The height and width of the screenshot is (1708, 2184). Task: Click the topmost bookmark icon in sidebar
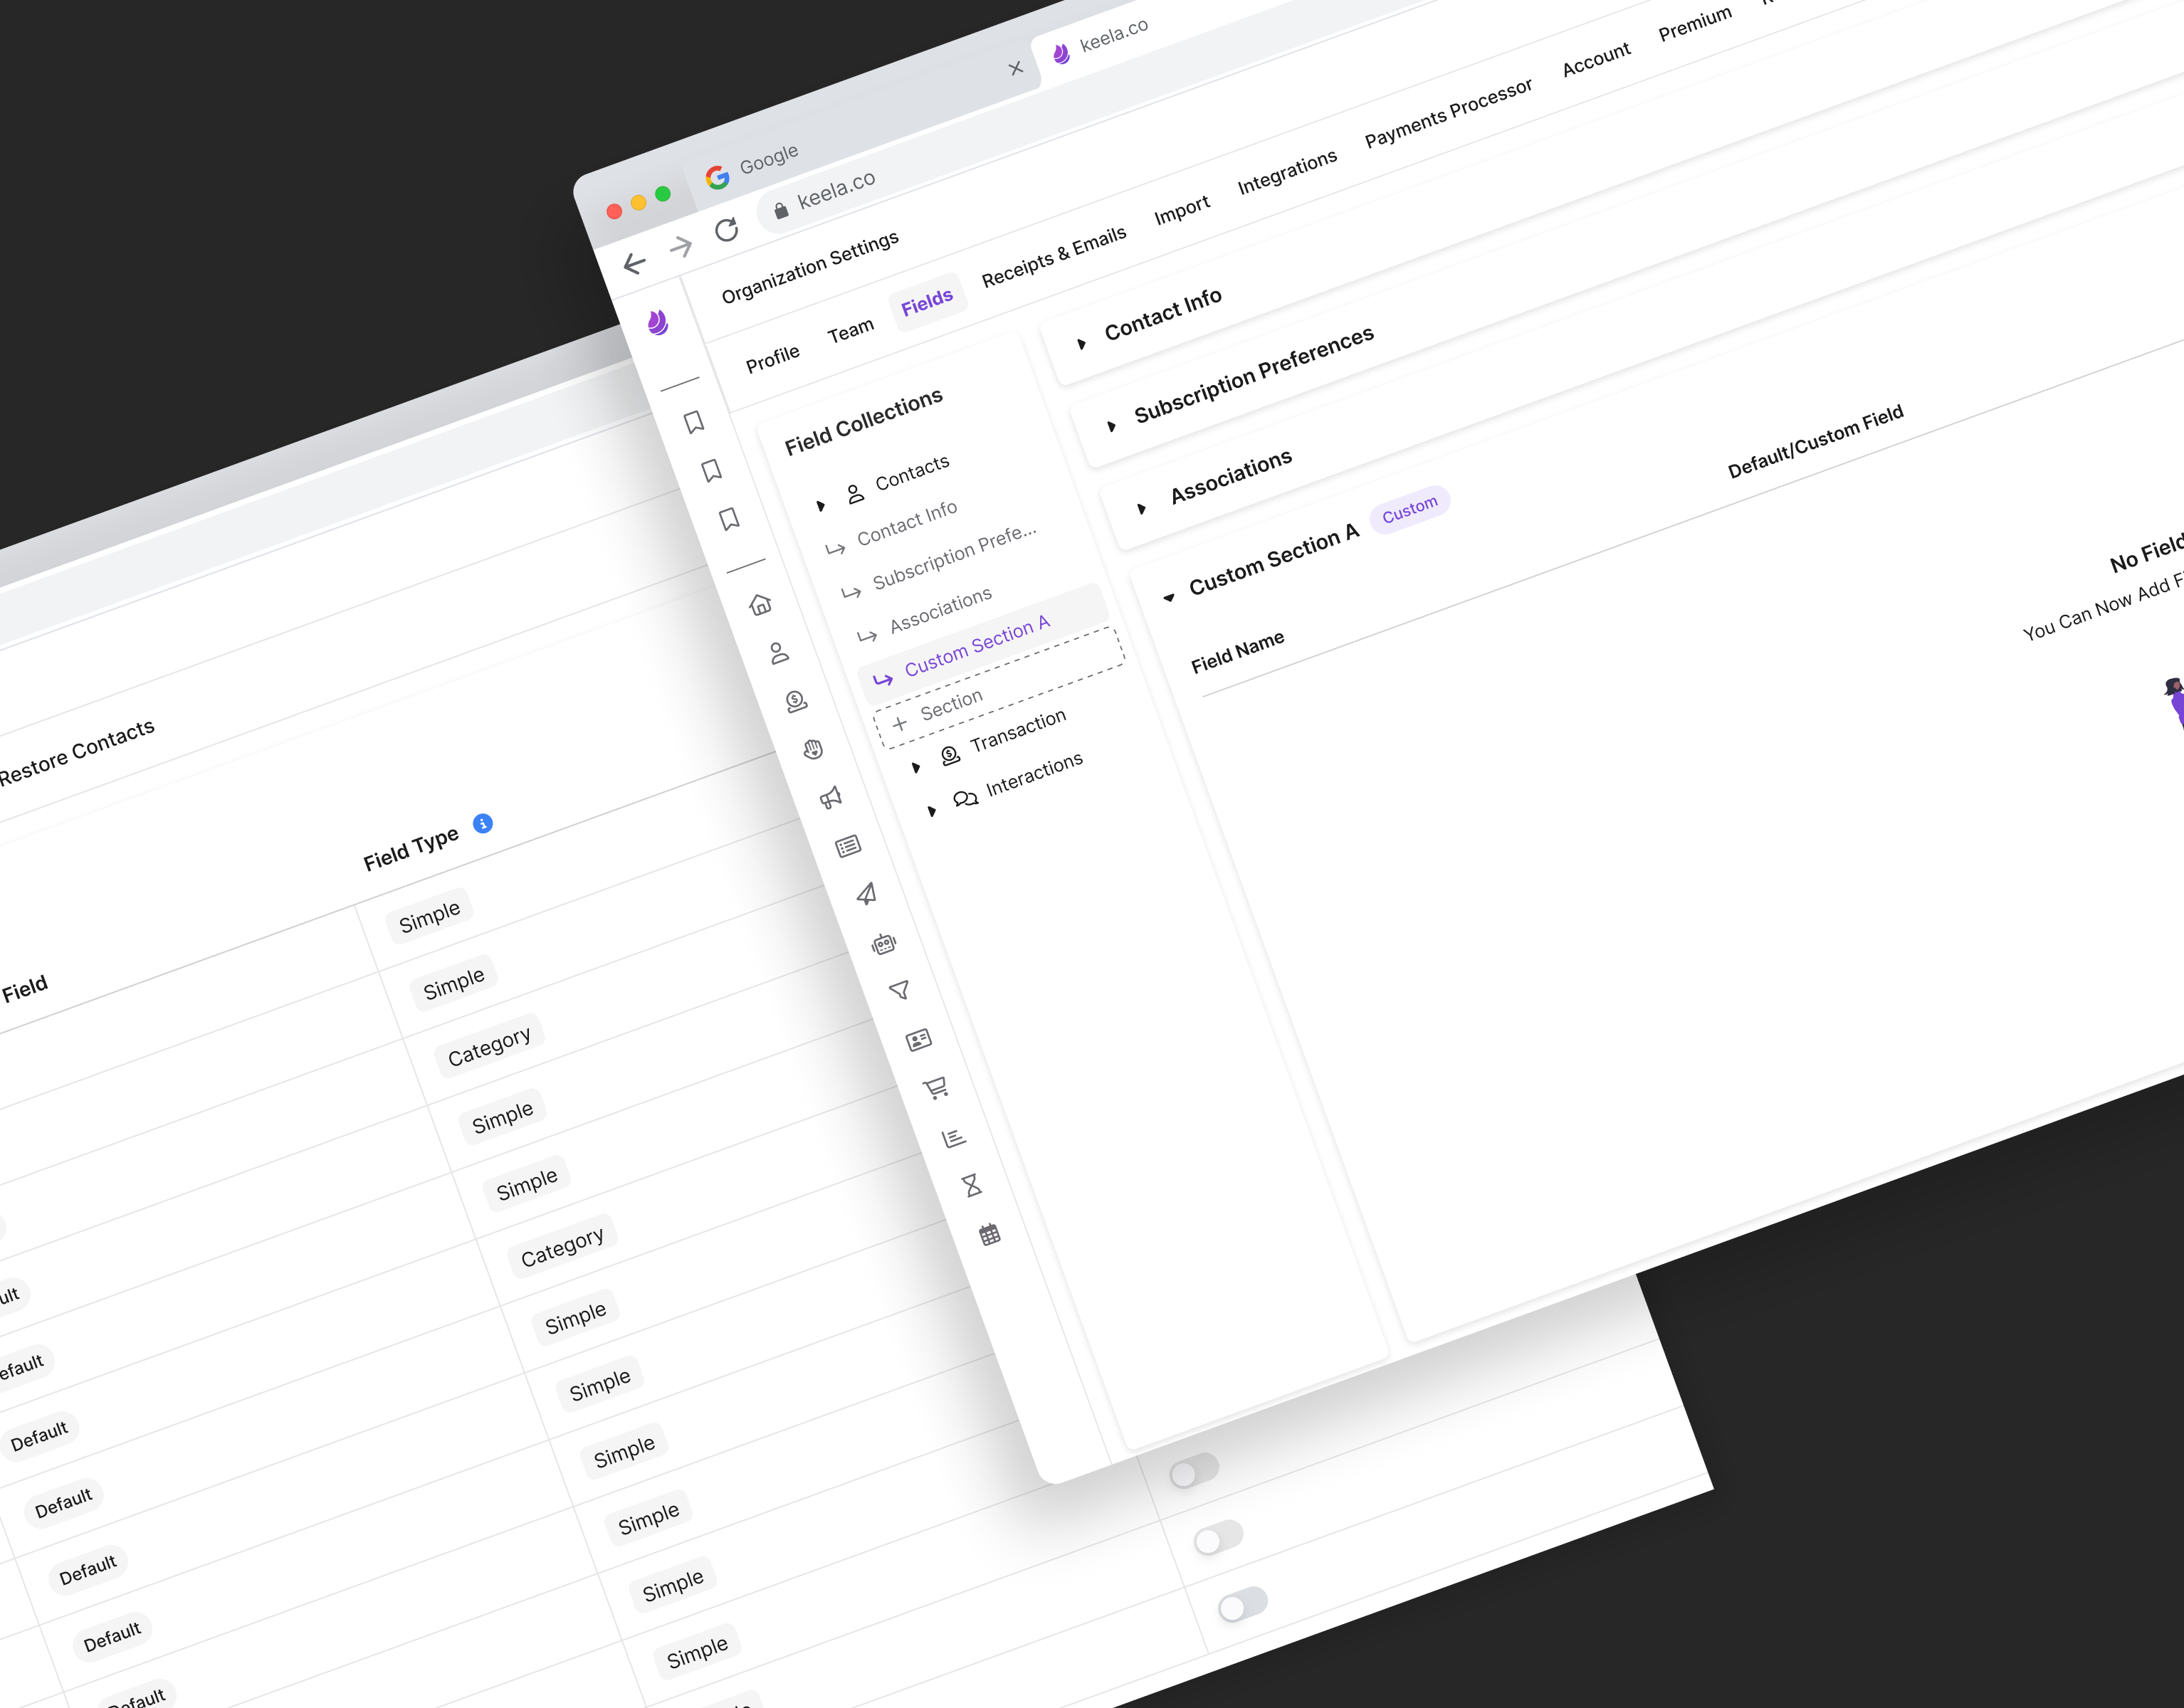click(x=694, y=421)
